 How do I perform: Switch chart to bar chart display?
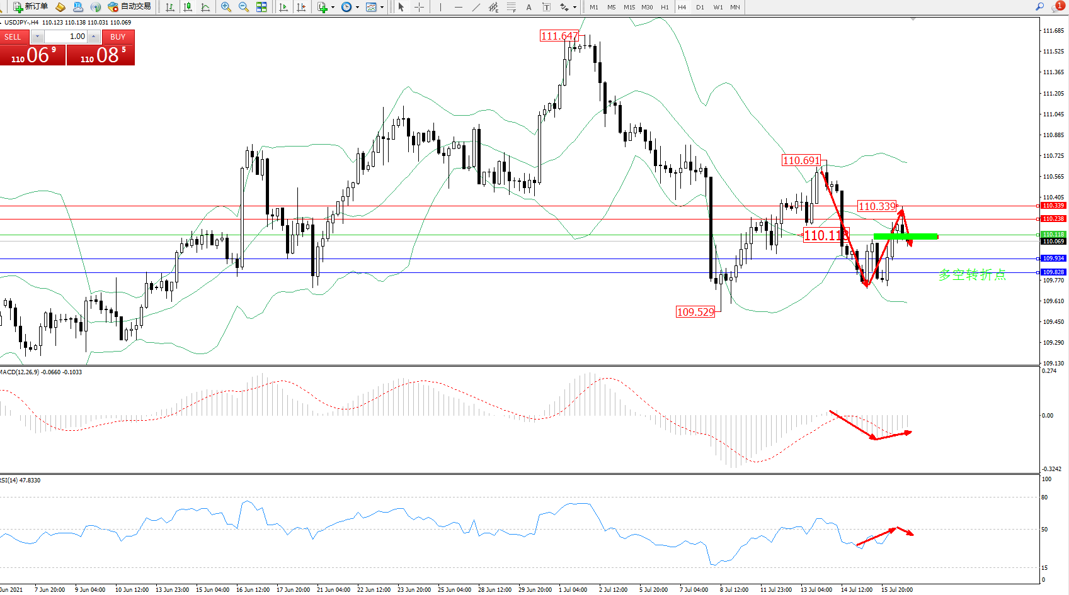[x=170, y=7]
